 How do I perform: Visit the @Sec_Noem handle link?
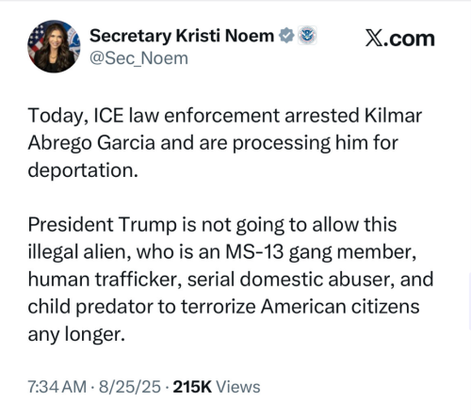(x=138, y=58)
